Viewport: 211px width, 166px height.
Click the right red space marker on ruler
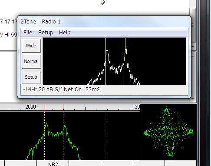tap(63, 107)
